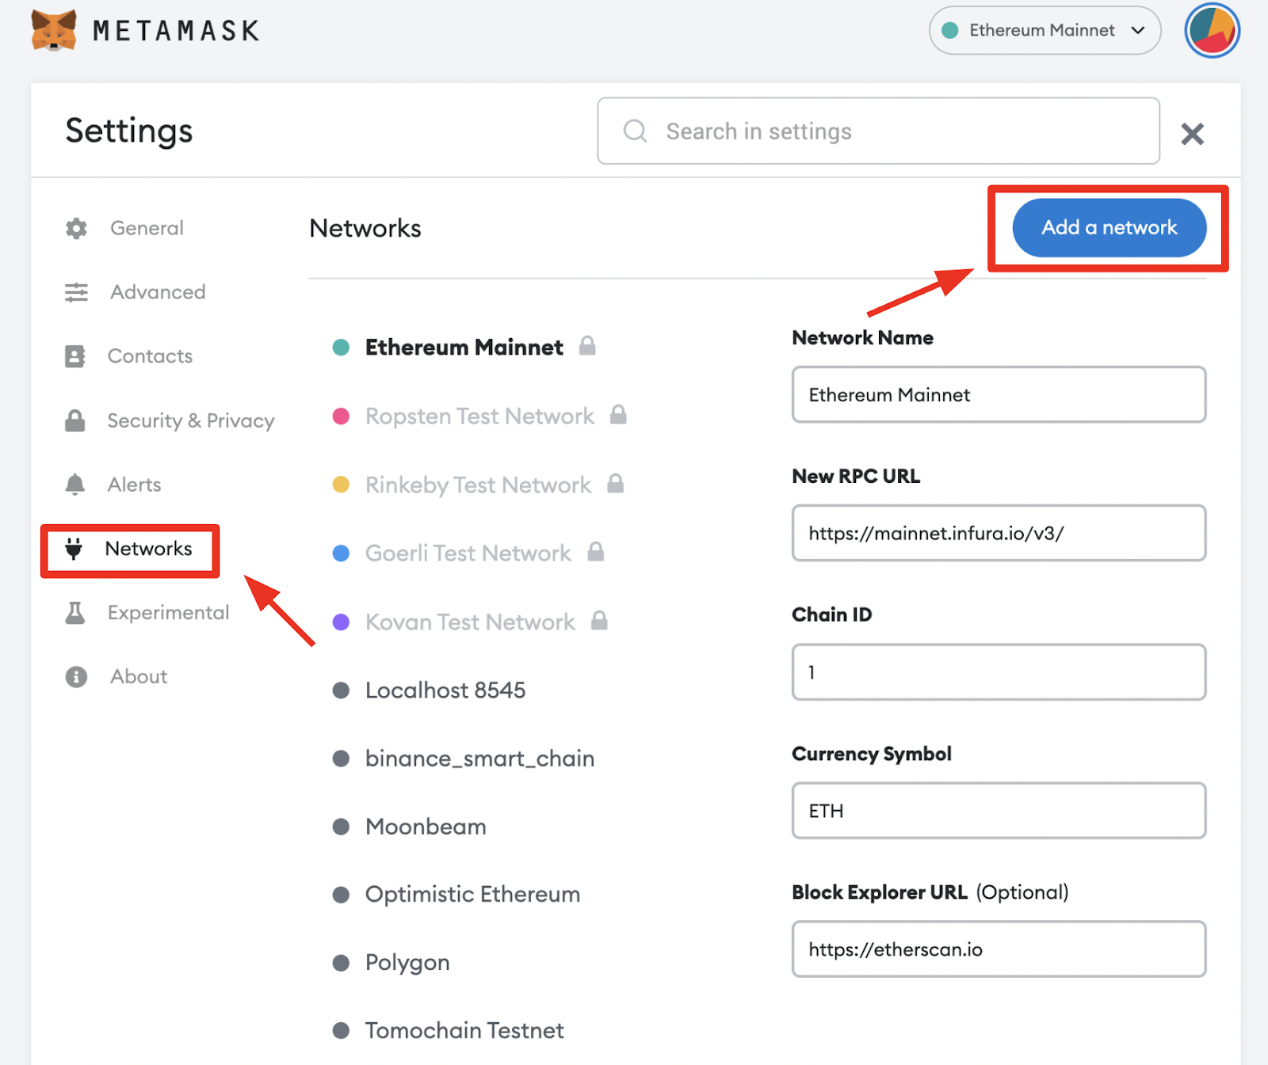
Task: Click the Settings page title
Action: pos(129,131)
